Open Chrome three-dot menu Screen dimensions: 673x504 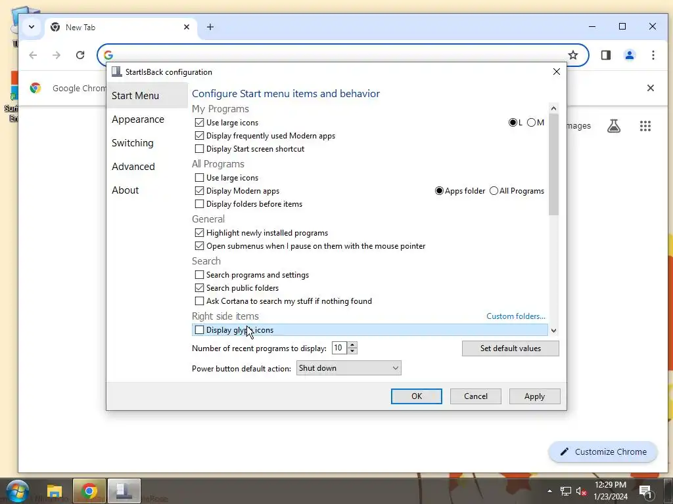[x=653, y=55]
